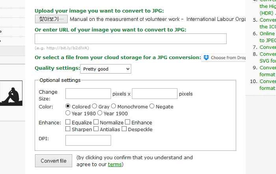
Task: Select the Negate color option
Action: click(152, 106)
